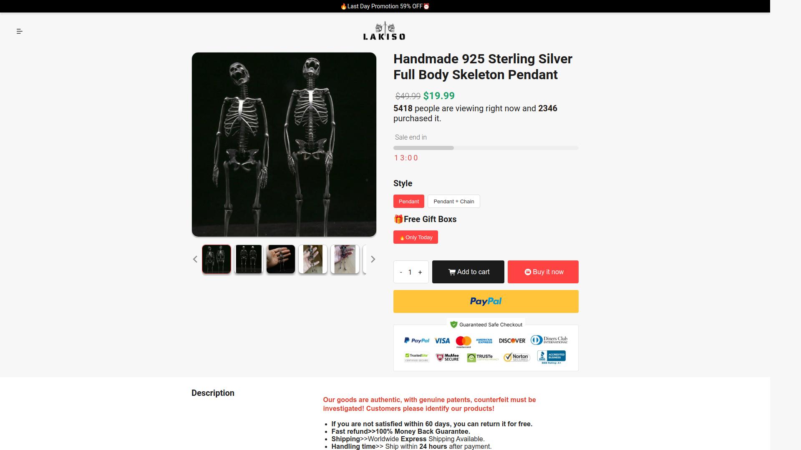Screen dimensions: 801x450
Task: Select the Pendant style option
Action: tap(408, 201)
